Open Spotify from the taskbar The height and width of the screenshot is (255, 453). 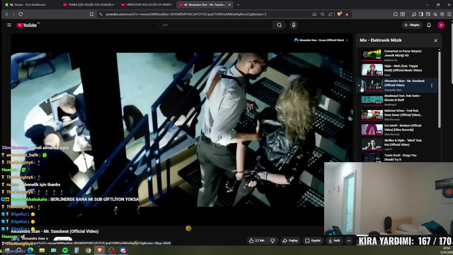pos(65,250)
